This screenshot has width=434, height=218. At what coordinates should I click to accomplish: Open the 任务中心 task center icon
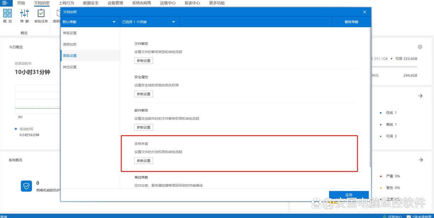392,216
